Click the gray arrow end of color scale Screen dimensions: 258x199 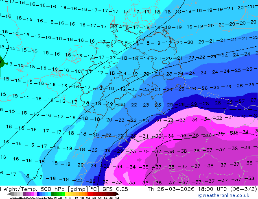point(9,194)
